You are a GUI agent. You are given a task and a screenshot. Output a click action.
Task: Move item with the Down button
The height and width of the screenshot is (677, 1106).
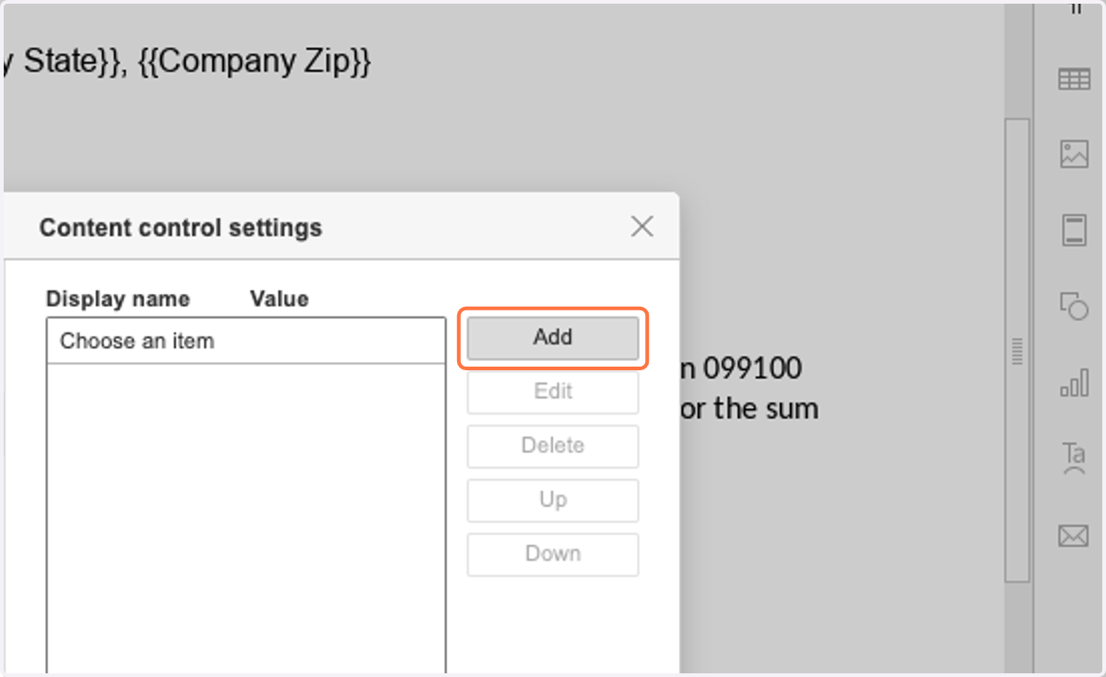[553, 554]
